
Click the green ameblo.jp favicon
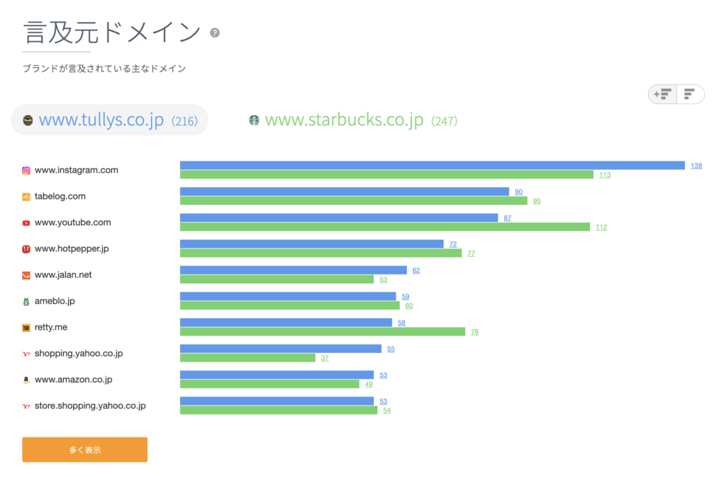click(28, 301)
